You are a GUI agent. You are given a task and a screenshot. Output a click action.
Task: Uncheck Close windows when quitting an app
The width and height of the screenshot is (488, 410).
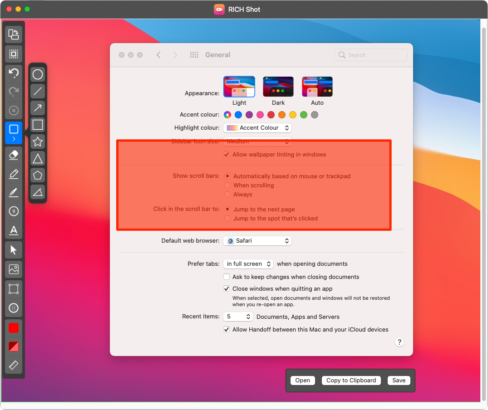point(227,288)
